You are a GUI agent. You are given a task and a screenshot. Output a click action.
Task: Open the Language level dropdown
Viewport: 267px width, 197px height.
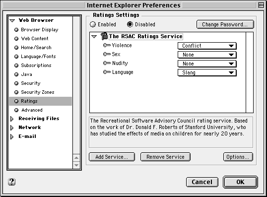click(x=207, y=72)
